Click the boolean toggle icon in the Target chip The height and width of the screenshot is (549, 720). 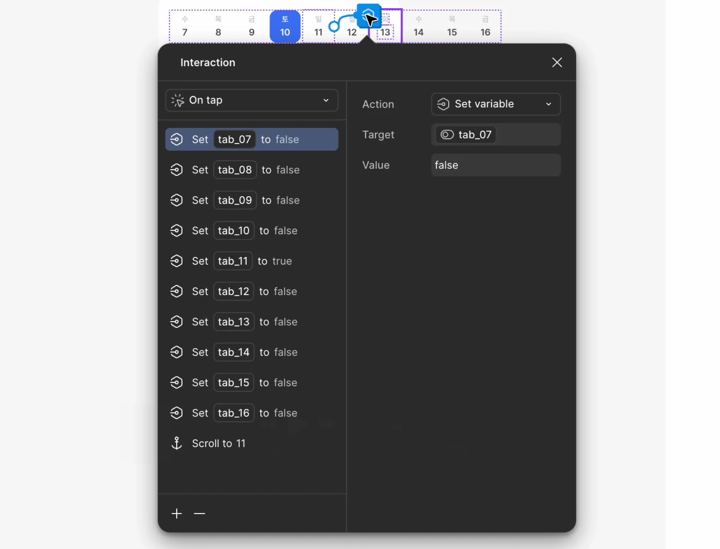tap(447, 135)
